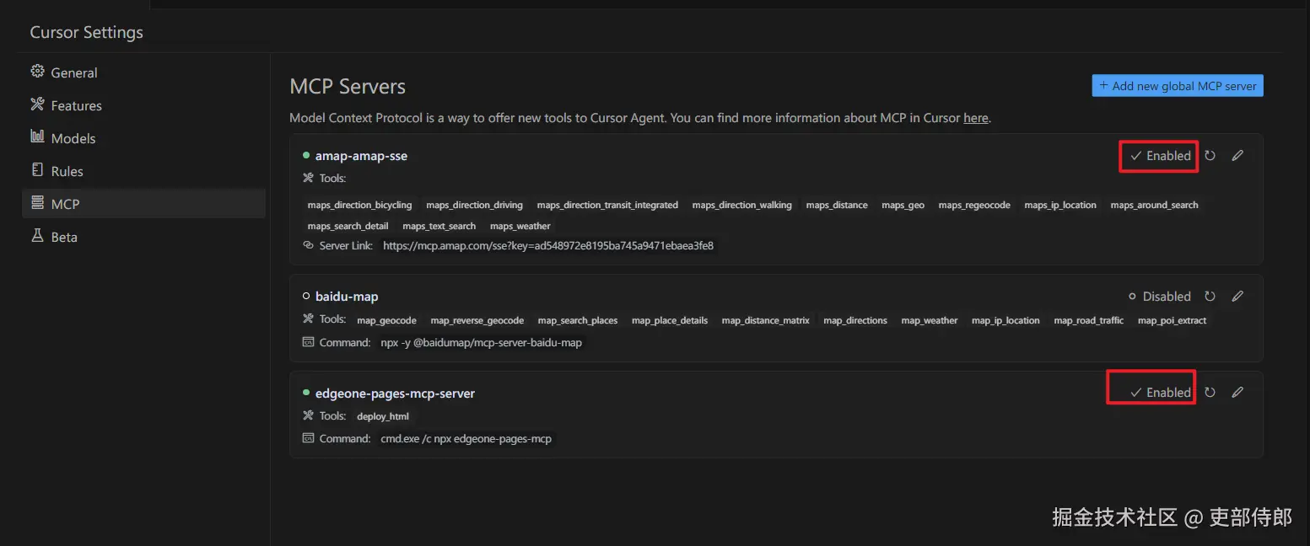The height and width of the screenshot is (546, 1310).
Task: Edit the baidu-map server configuration
Action: (x=1237, y=297)
